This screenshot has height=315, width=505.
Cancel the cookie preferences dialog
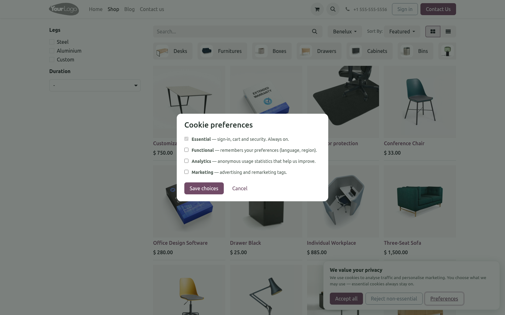240,188
